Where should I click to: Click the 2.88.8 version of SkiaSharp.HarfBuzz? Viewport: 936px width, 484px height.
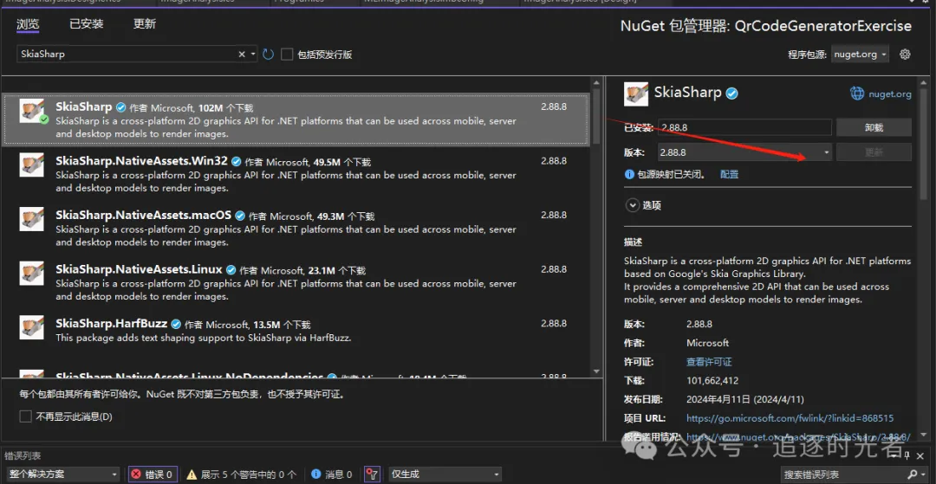click(553, 323)
